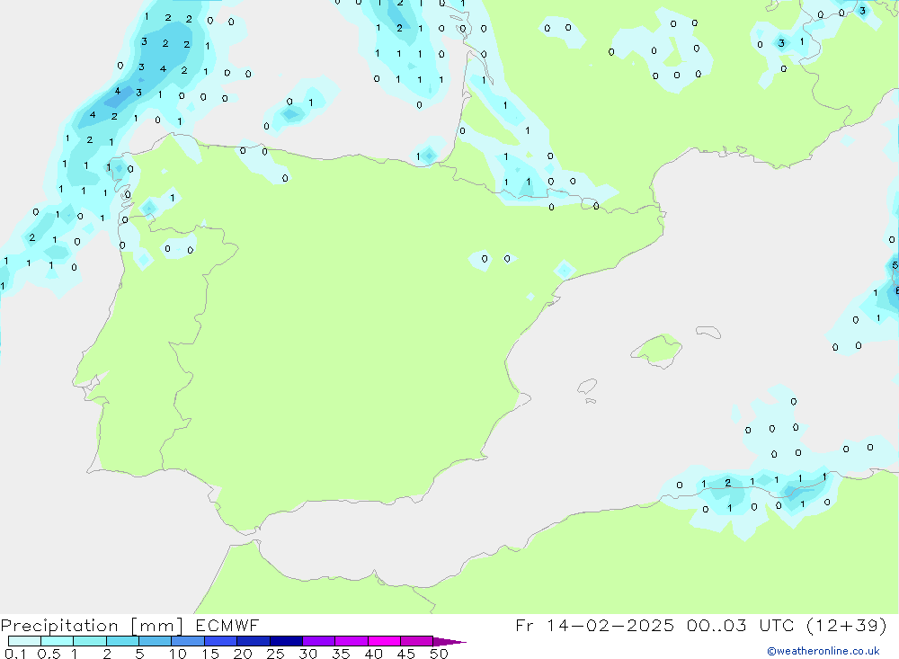The width and height of the screenshot is (899, 659).
Task: Click the '35' legend scale label
Action: pos(341,654)
